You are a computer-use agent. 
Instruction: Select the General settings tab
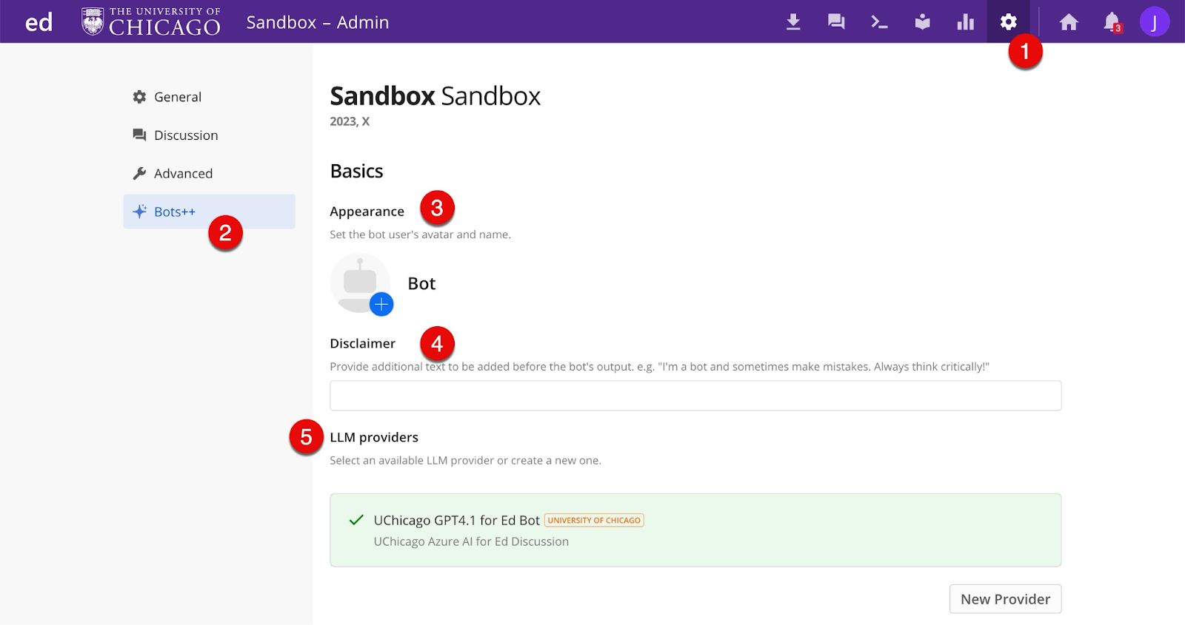pos(178,97)
